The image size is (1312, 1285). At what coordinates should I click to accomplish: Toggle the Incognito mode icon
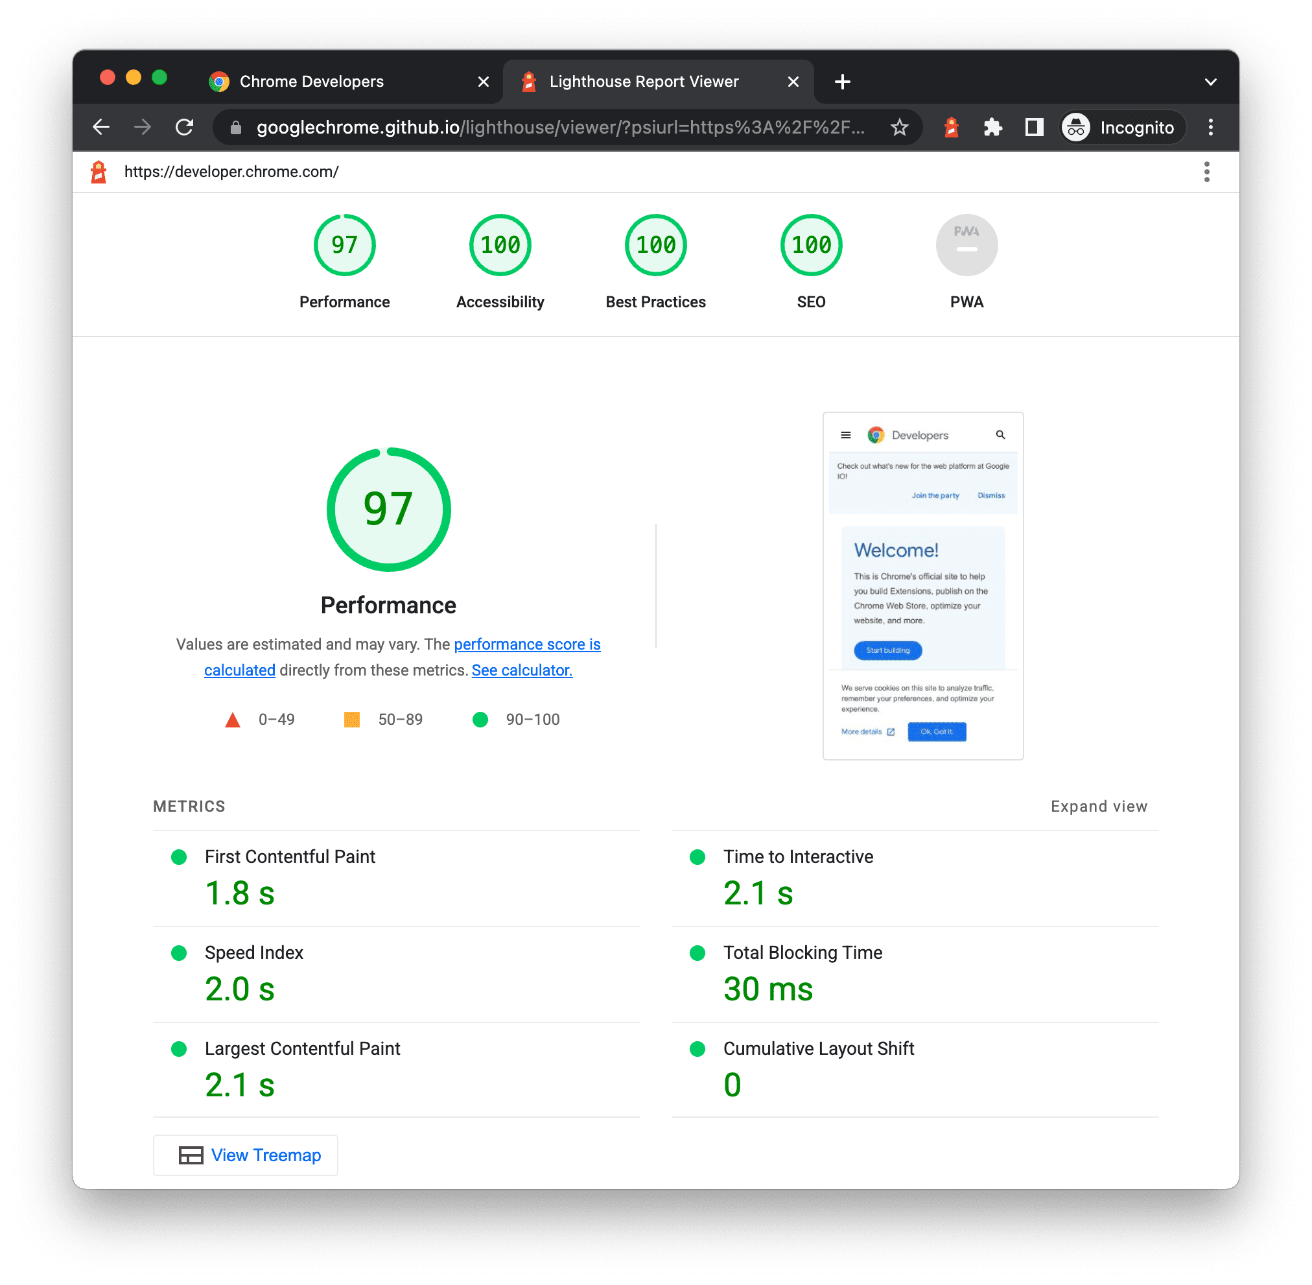pos(1078,127)
